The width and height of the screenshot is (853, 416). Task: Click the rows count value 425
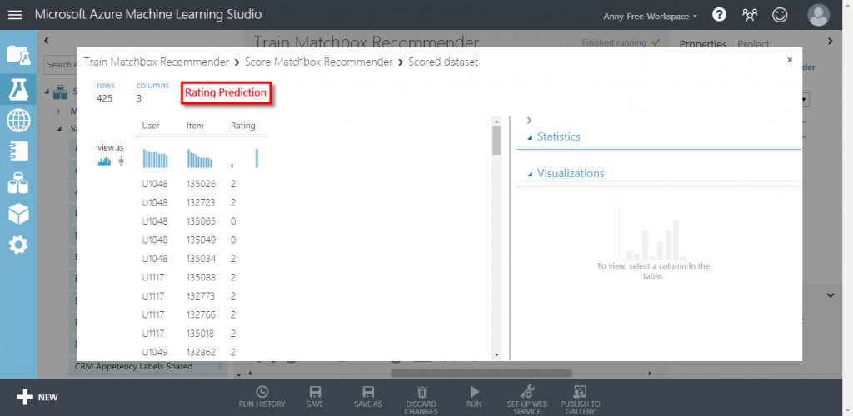point(104,98)
